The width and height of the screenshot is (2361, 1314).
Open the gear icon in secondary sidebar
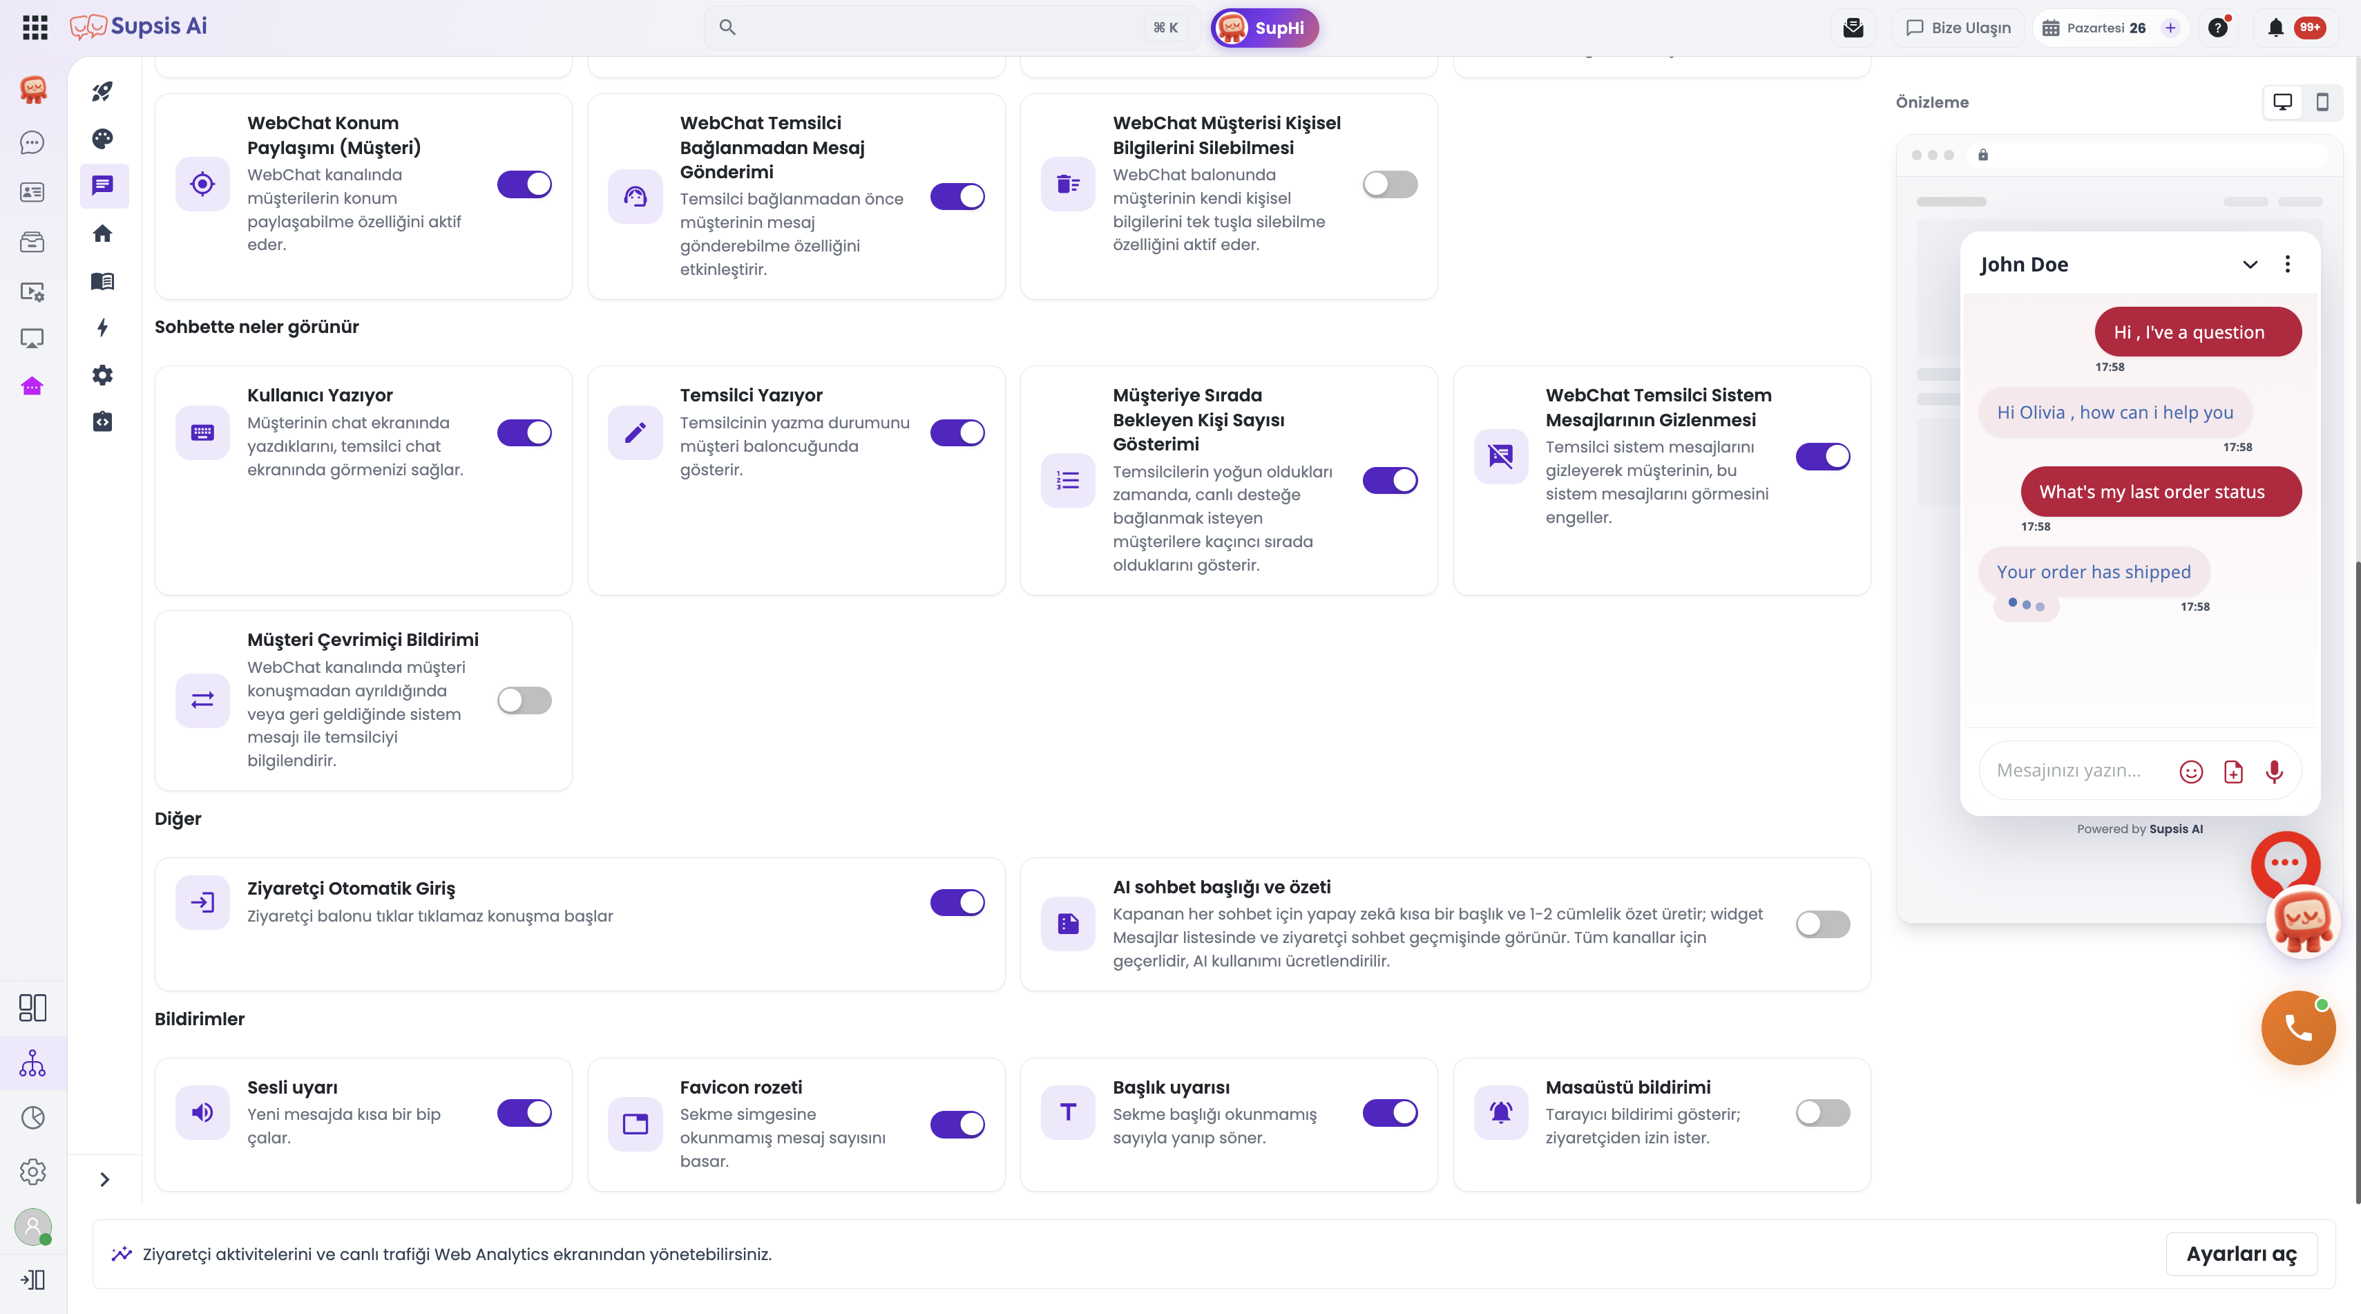click(x=103, y=375)
